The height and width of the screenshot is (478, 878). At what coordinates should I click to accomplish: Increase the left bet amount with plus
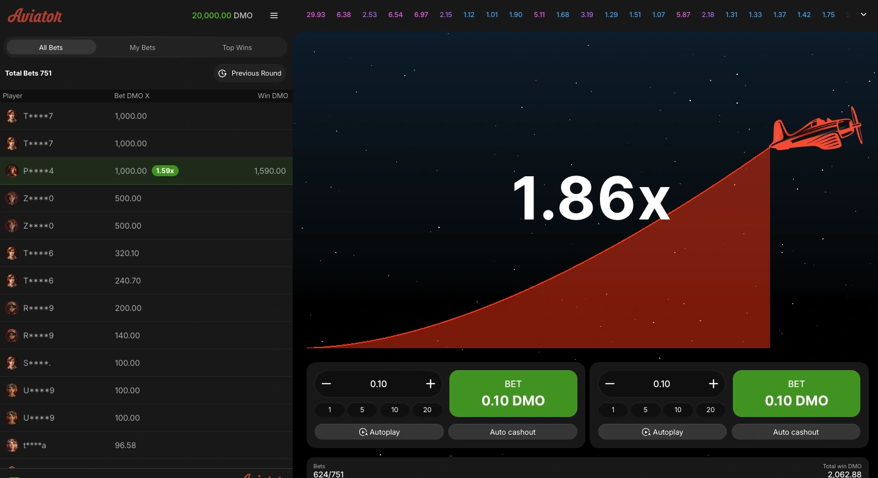click(430, 383)
